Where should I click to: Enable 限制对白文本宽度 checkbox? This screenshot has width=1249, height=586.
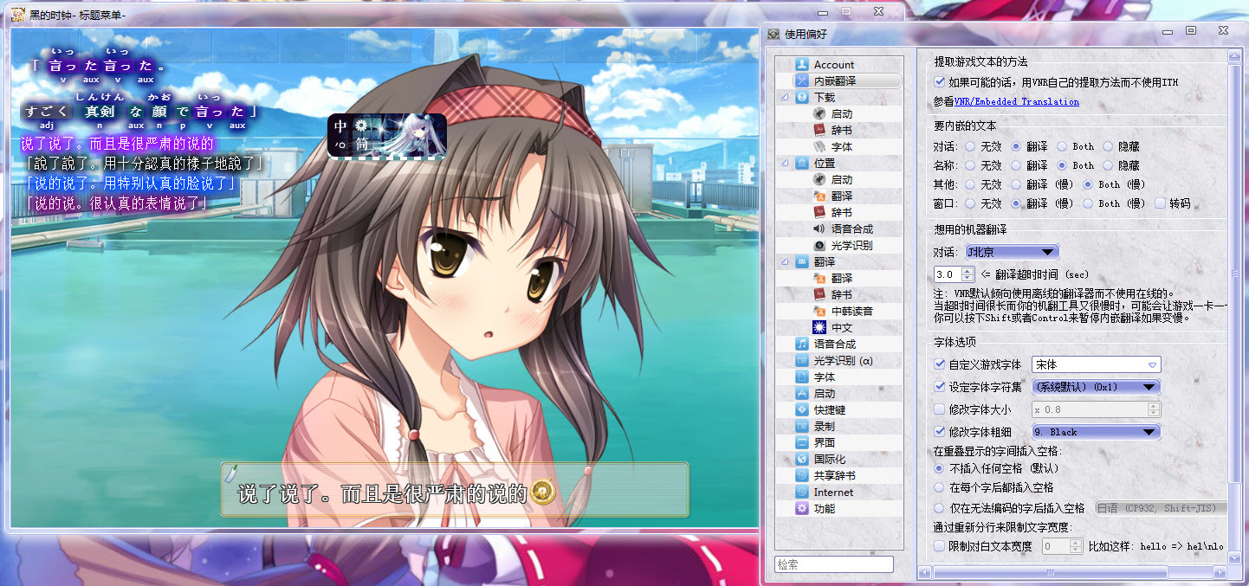[x=940, y=546]
